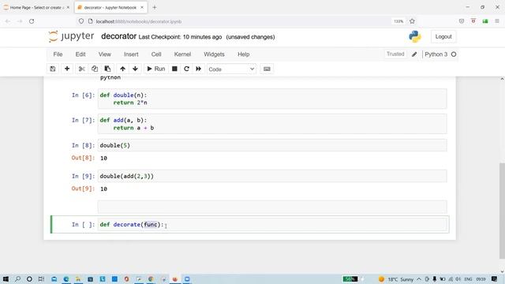Open the View menu
This screenshot has width=505, height=284.
(x=105, y=54)
